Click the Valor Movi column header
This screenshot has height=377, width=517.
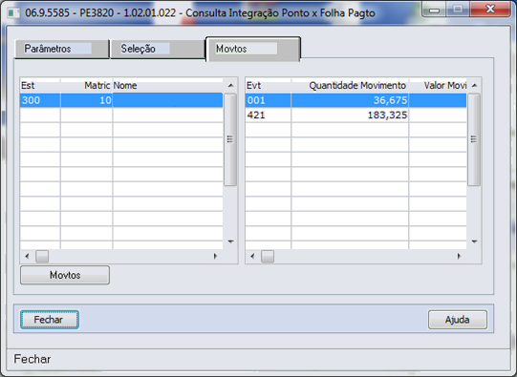coord(438,85)
